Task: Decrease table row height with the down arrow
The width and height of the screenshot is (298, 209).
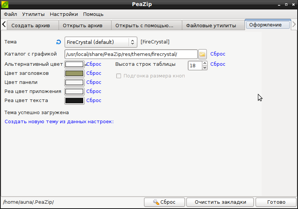Action: tap(205, 68)
